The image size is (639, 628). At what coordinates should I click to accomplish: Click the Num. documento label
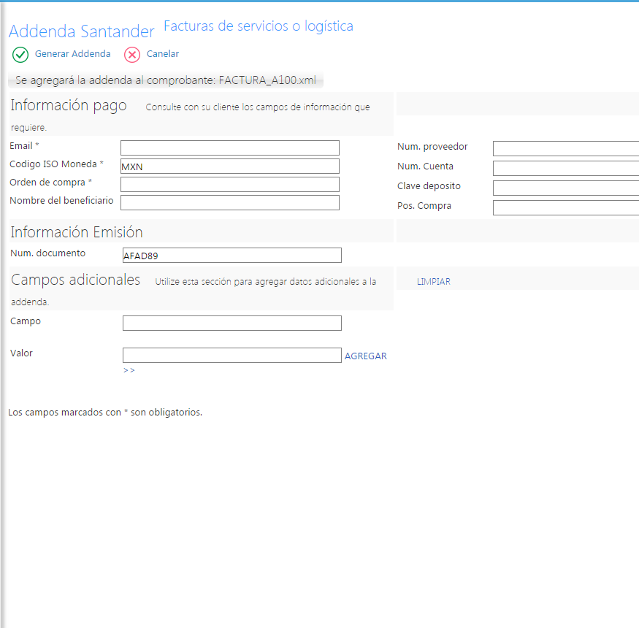point(47,253)
